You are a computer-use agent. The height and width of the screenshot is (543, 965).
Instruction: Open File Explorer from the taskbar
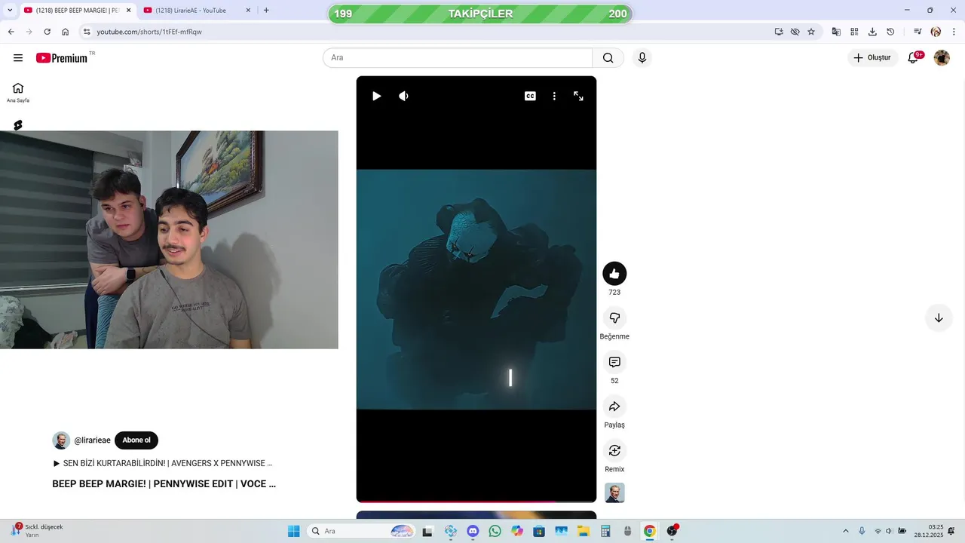click(583, 531)
